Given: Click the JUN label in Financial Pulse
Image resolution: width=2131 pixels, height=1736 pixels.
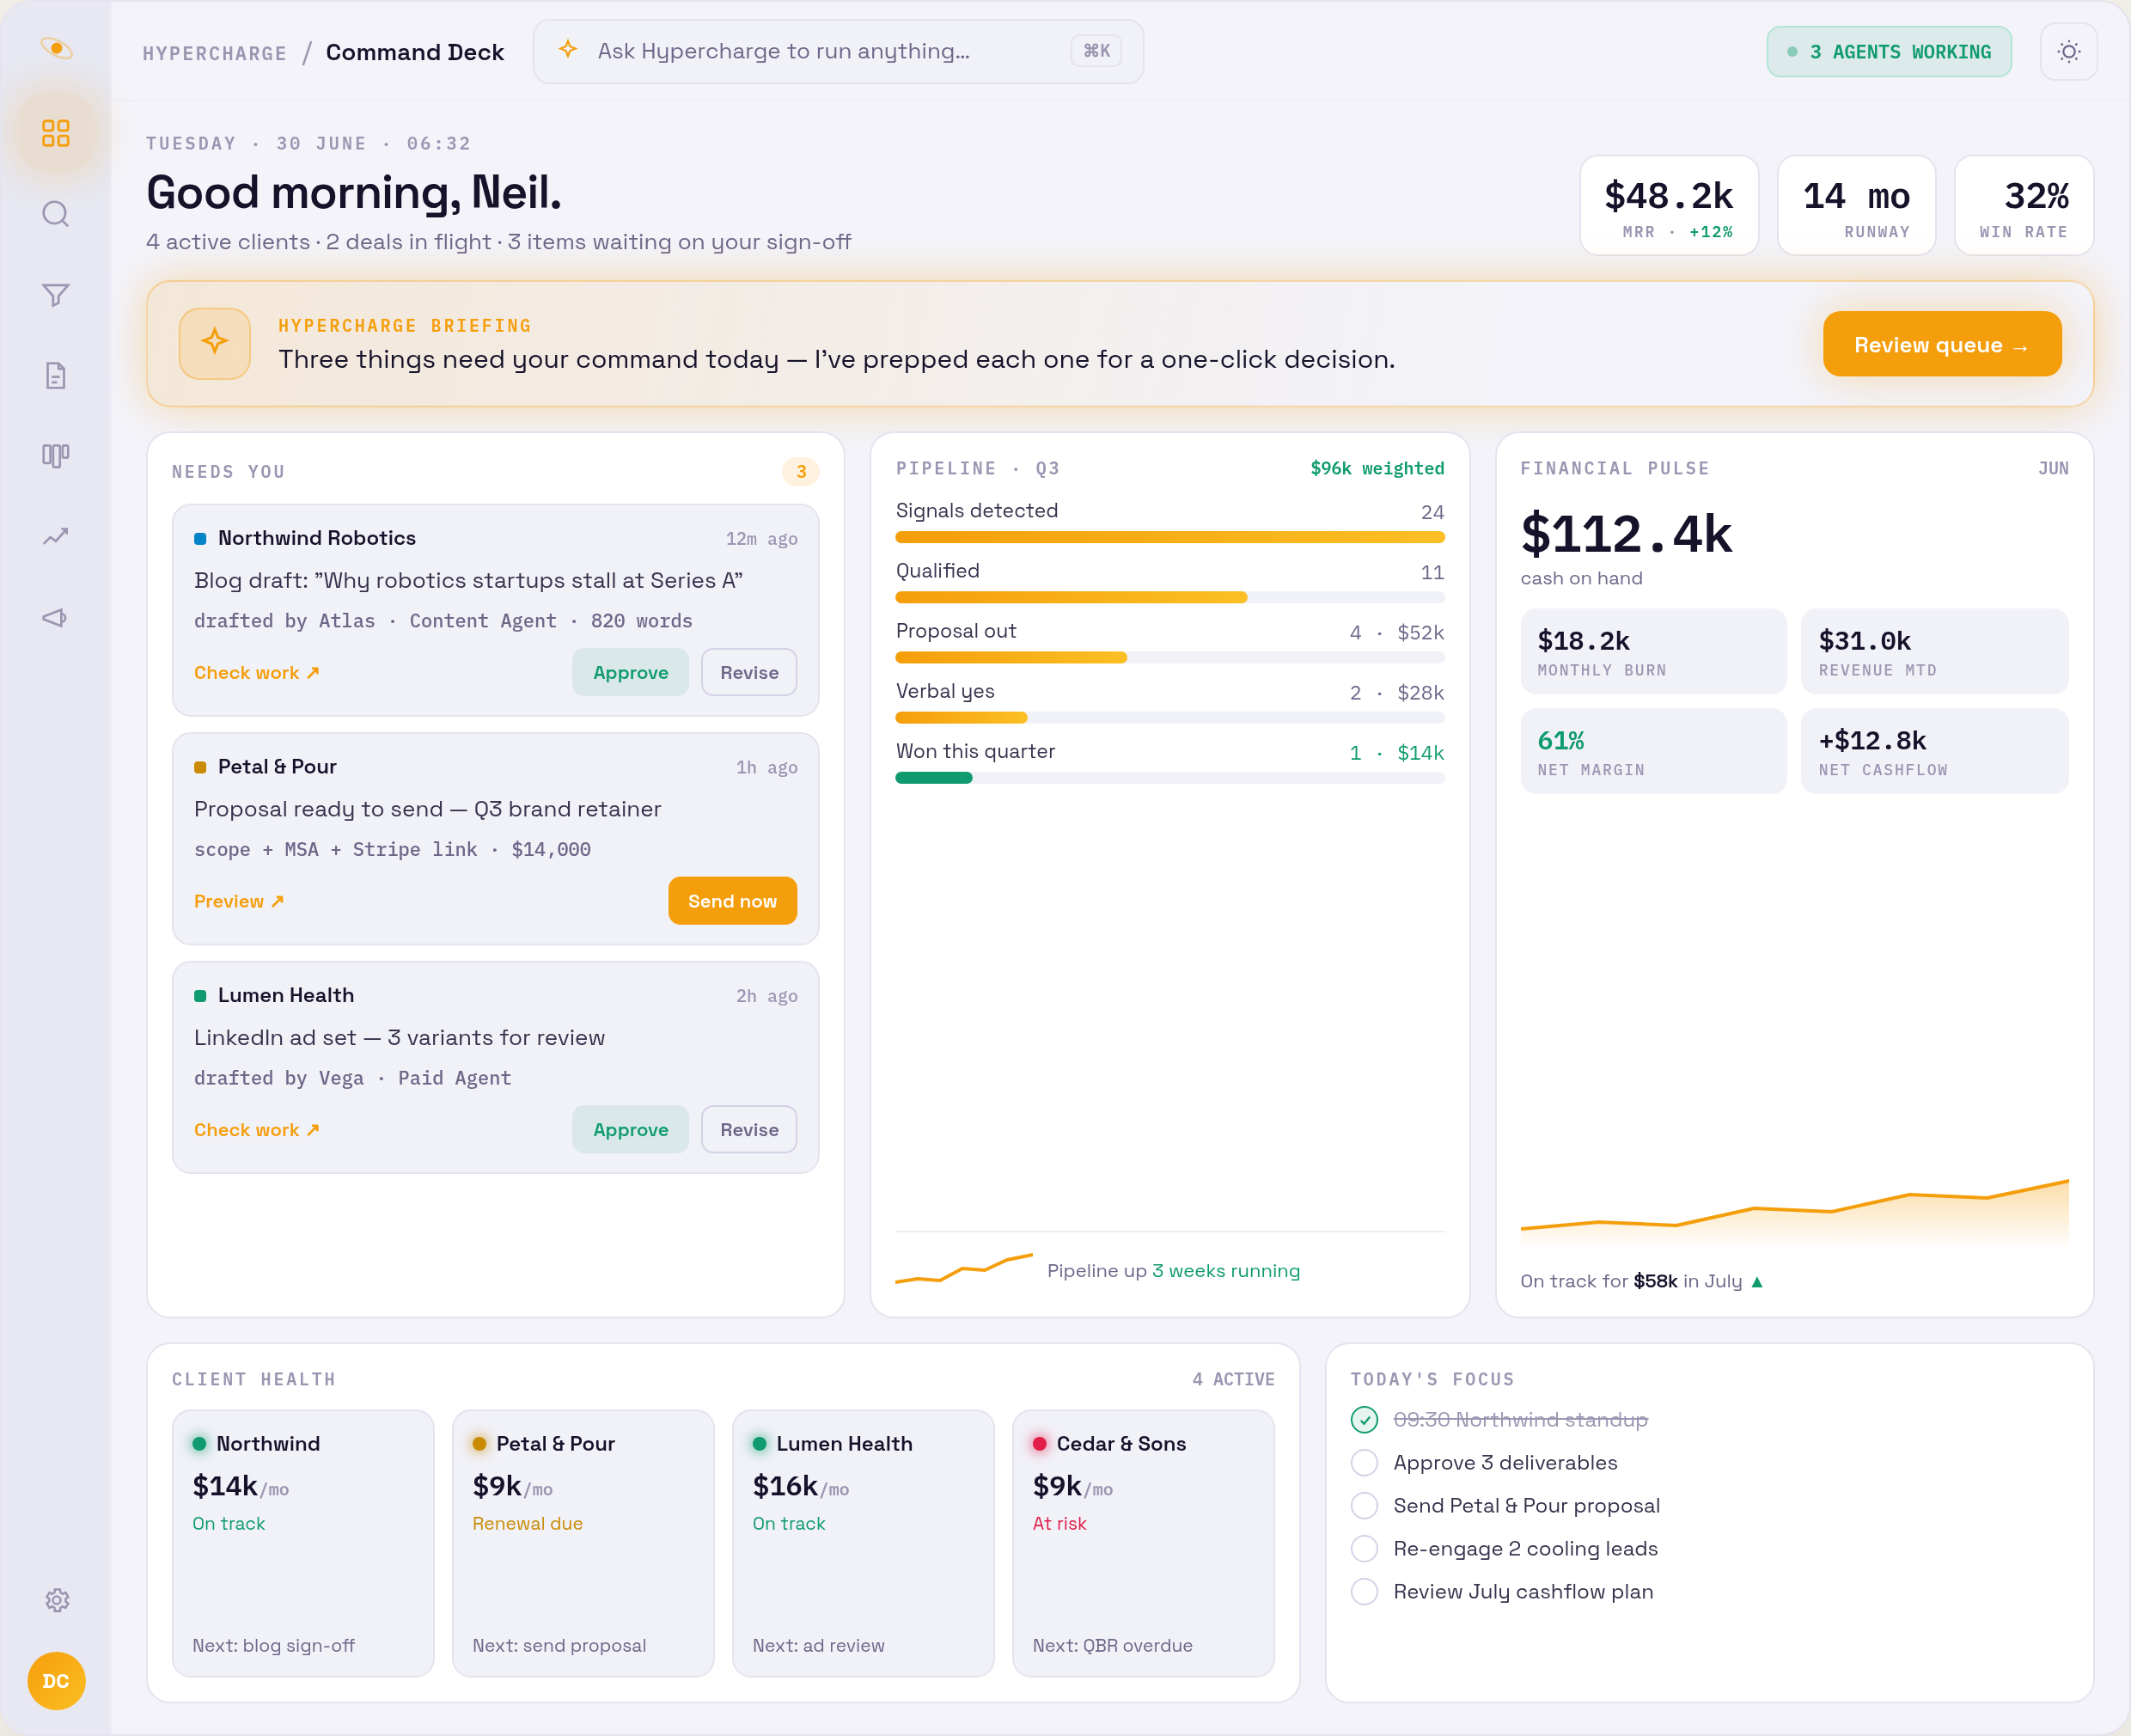Looking at the screenshot, I should [x=2053, y=468].
